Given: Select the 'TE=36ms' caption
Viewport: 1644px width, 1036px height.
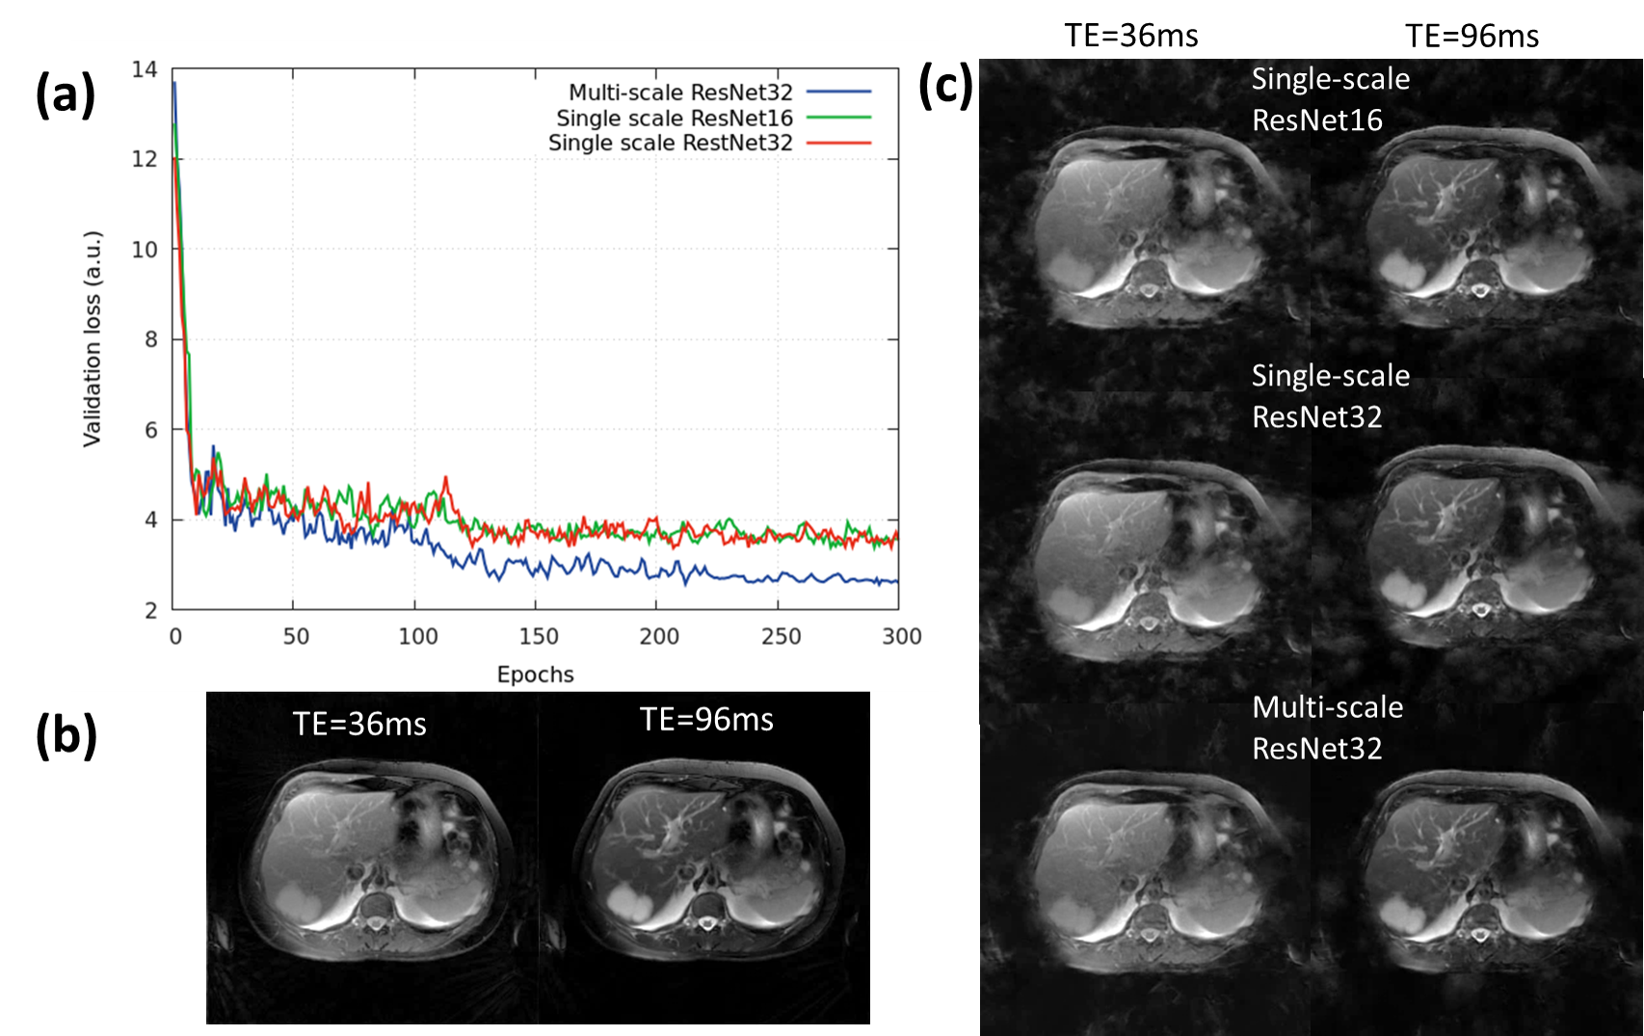Looking at the screenshot, I should click(359, 724).
